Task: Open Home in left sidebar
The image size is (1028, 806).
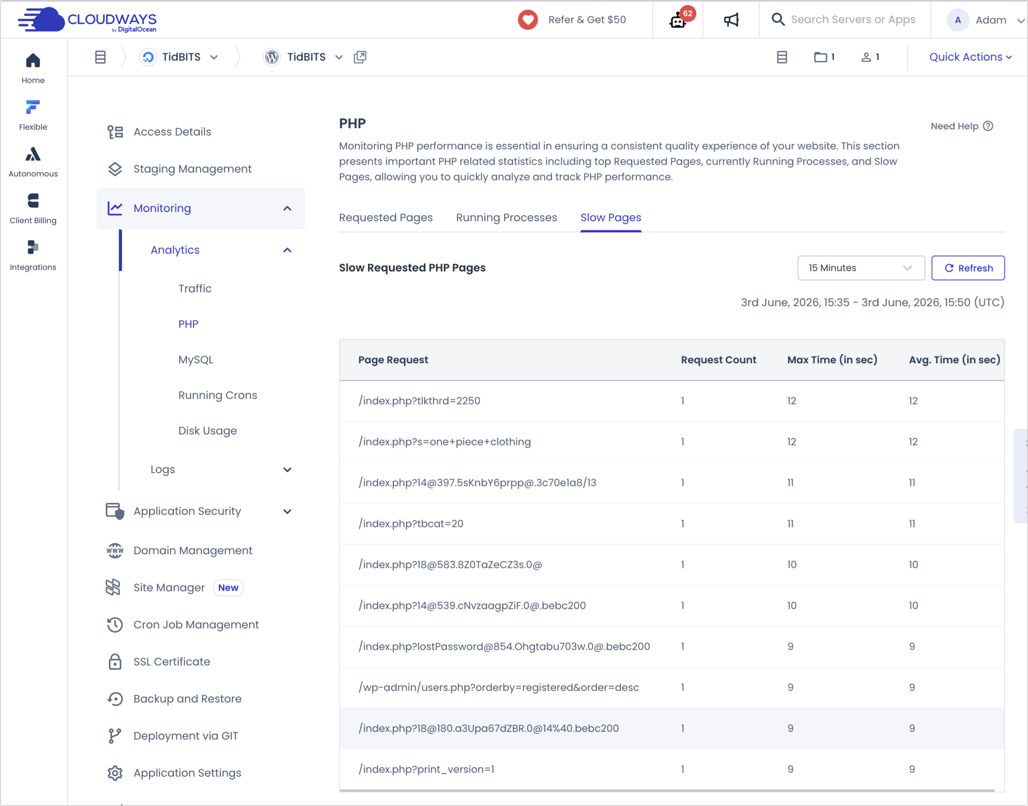Action: click(x=33, y=68)
